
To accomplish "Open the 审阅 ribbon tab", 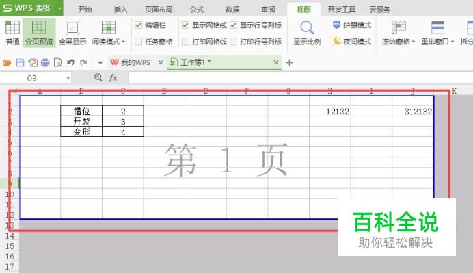I will [268, 10].
